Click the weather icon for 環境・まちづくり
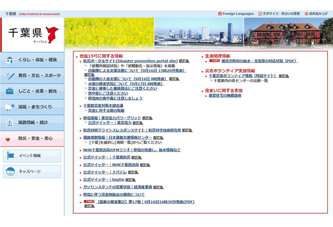 coord(10,107)
